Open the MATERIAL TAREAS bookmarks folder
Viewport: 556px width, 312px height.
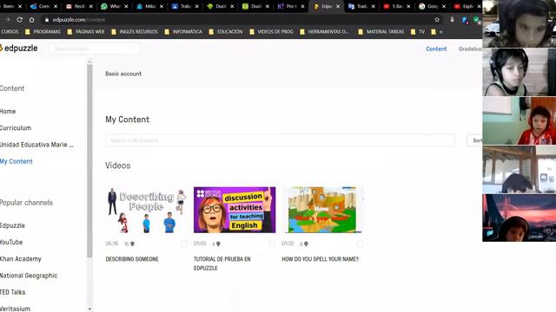point(381,32)
